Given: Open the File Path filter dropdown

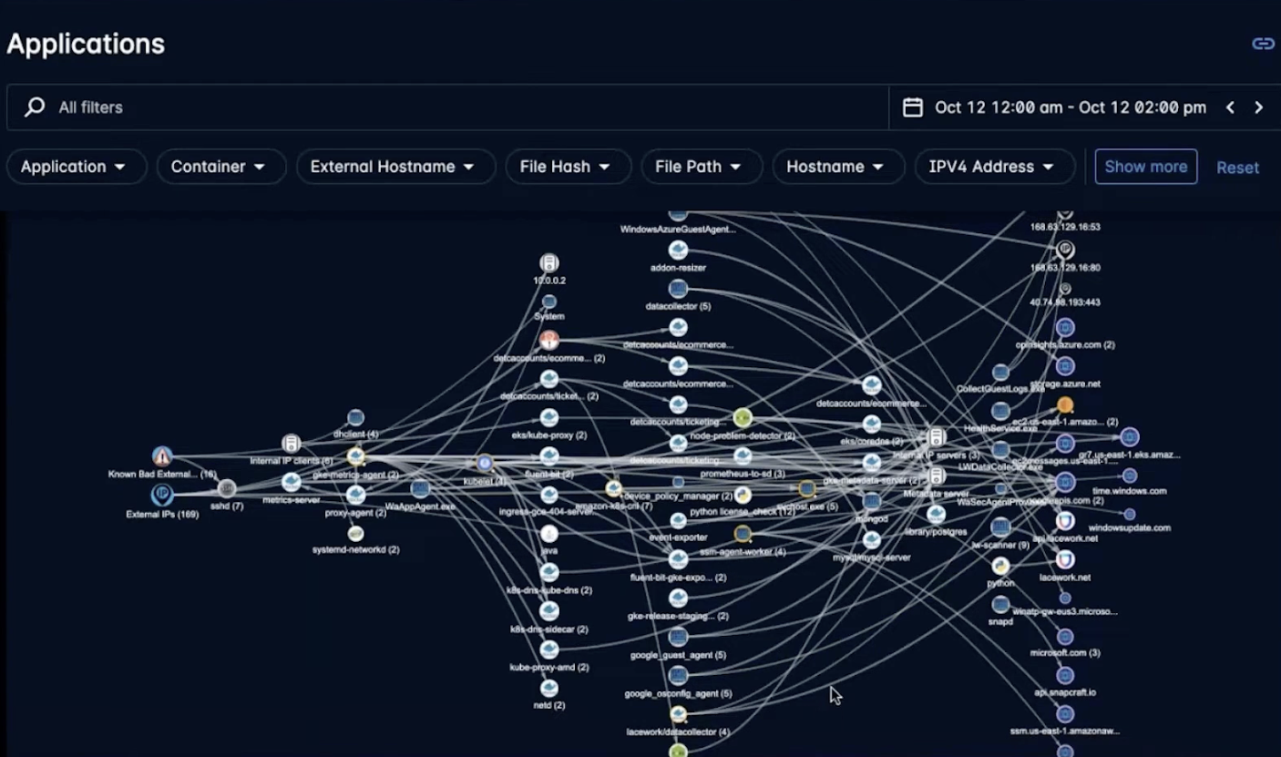Looking at the screenshot, I should [702, 167].
